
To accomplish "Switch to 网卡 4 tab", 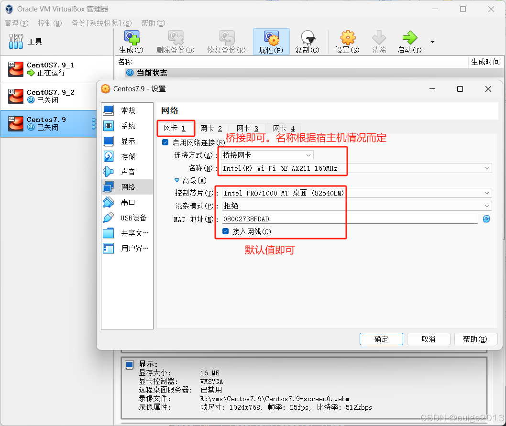I will (x=284, y=129).
